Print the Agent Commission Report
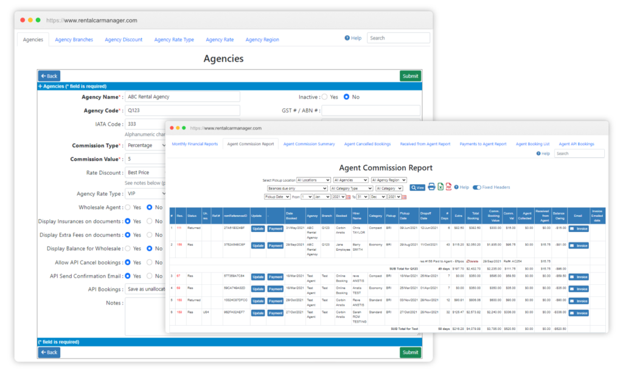Screen dimensions: 623x373 click(x=431, y=187)
